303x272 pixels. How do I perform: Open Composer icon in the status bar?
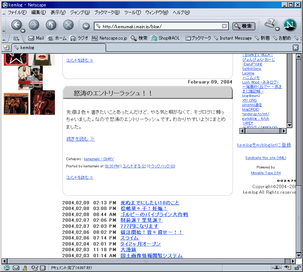(34, 267)
